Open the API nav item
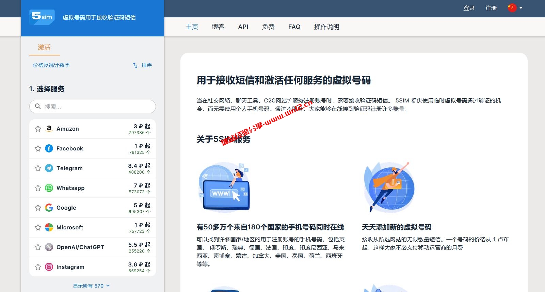This screenshot has width=545, height=292. click(x=243, y=27)
